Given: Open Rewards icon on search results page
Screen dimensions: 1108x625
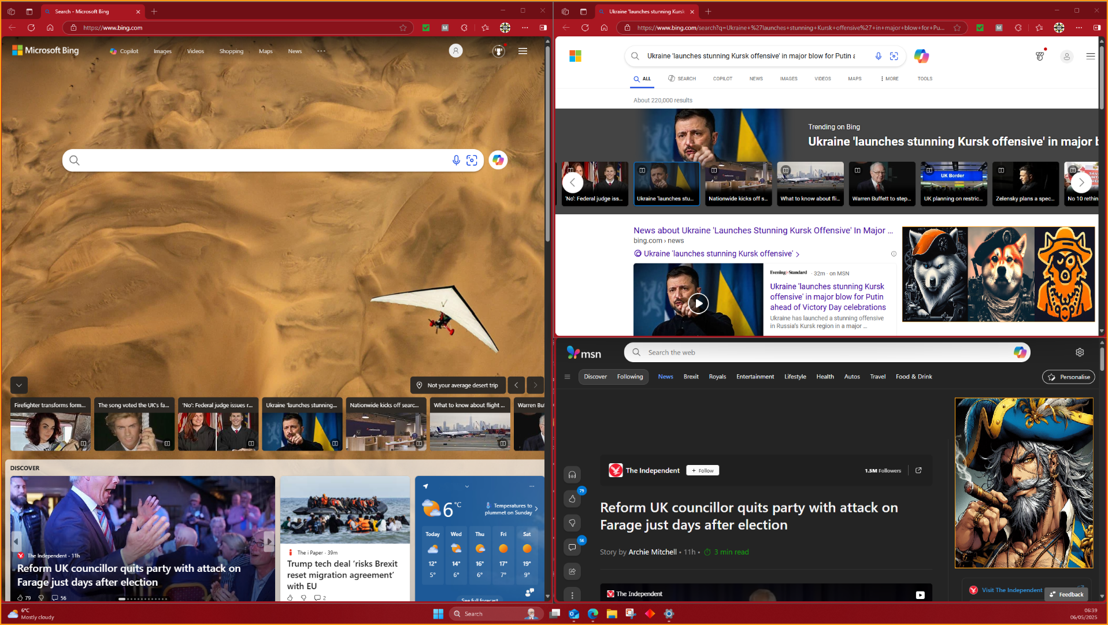Looking at the screenshot, I should 1040,56.
